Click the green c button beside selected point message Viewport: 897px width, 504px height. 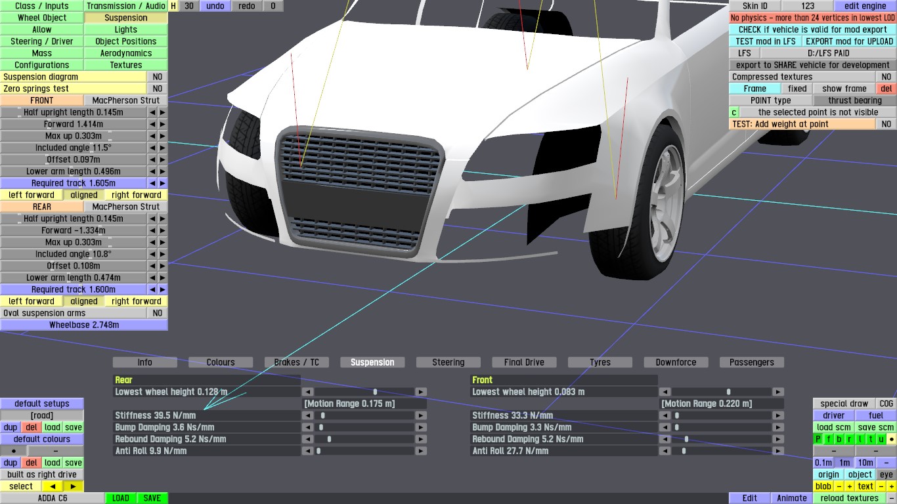pos(734,112)
